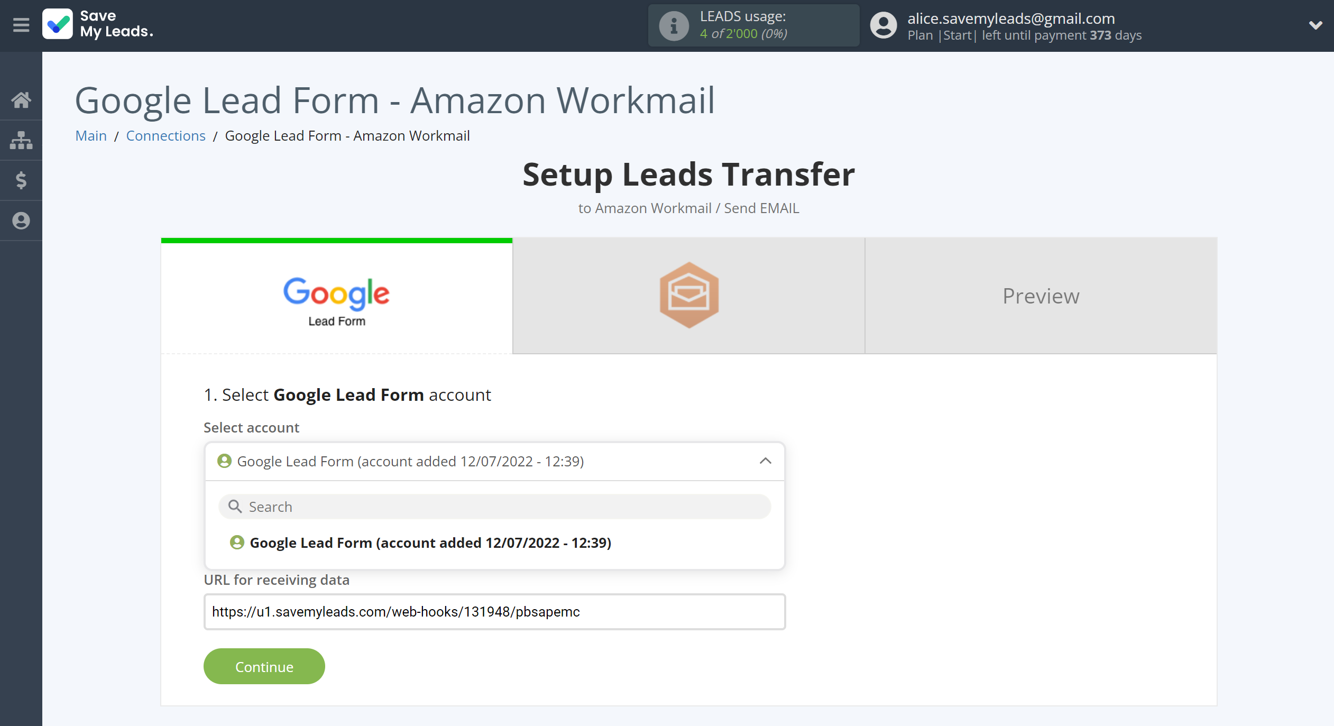Click the Continue button to proceed
The height and width of the screenshot is (726, 1334).
click(263, 665)
